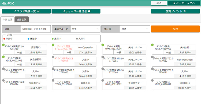Switch to 作業状況 tab
This screenshot has width=201, height=104.
pyautogui.click(x=8, y=19)
